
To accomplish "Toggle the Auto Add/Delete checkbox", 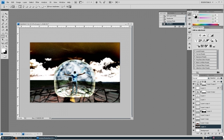I will click(x=48, y=7).
